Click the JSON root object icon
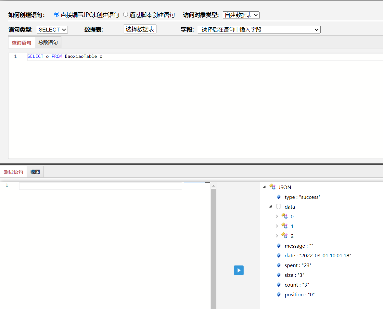 (x=272, y=187)
